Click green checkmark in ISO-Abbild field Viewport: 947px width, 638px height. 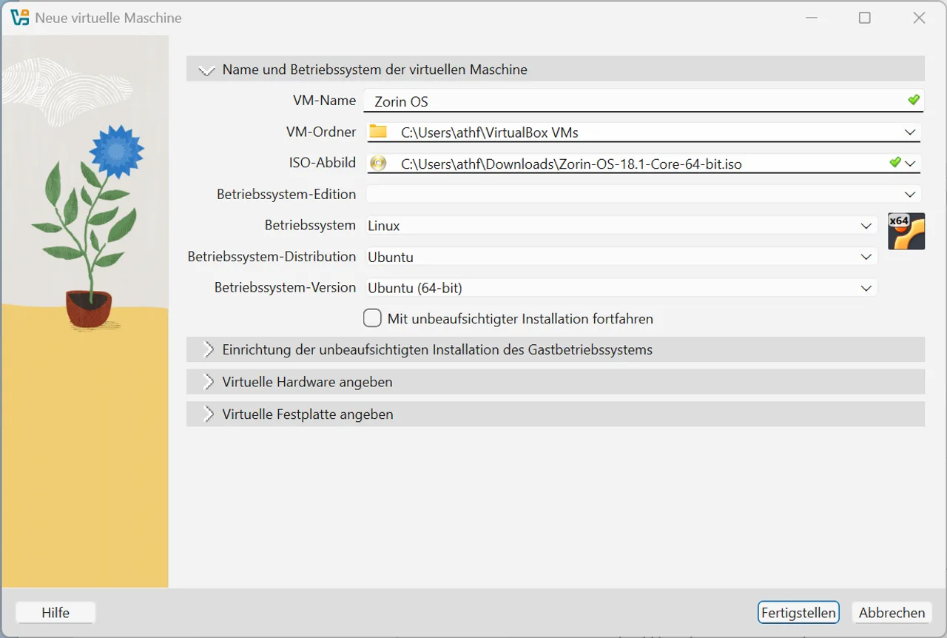tap(895, 162)
